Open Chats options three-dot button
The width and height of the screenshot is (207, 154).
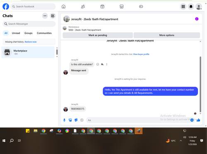click(45, 16)
